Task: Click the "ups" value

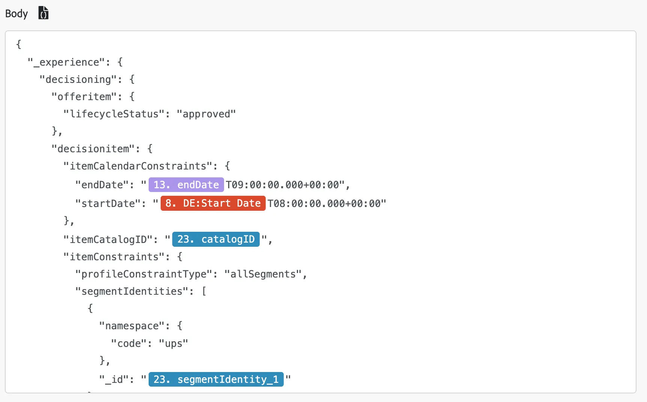Action: pos(173,343)
